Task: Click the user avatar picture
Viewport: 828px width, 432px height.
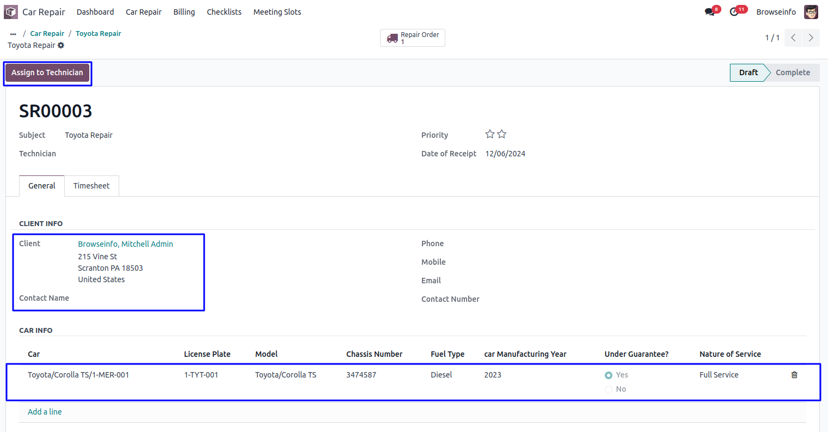Action: pos(811,12)
